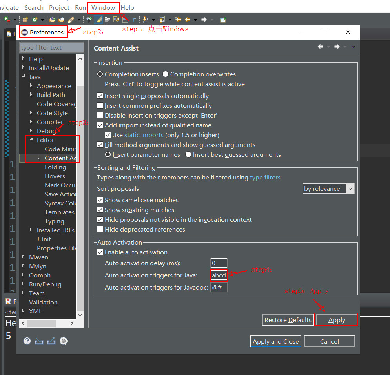Expand the Maven tree node
The width and height of the screenshot is (390, 375).
point(24,257)
